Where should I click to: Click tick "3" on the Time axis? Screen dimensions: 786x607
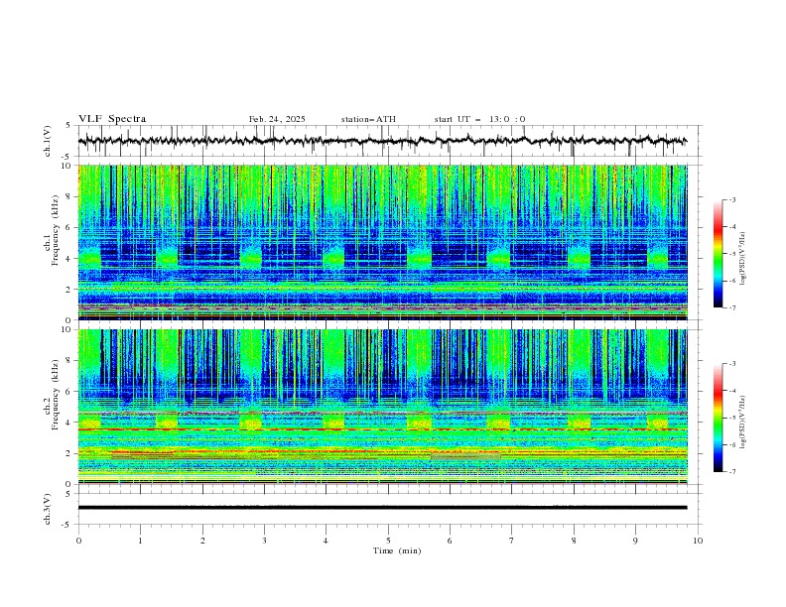click(264, 541)
